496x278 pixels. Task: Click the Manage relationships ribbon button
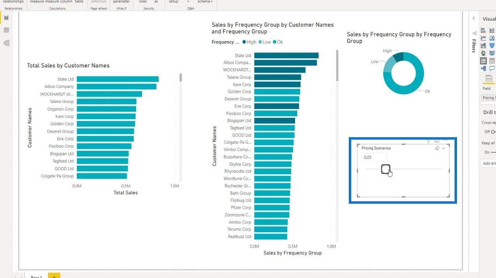click(x=13, y=2)
